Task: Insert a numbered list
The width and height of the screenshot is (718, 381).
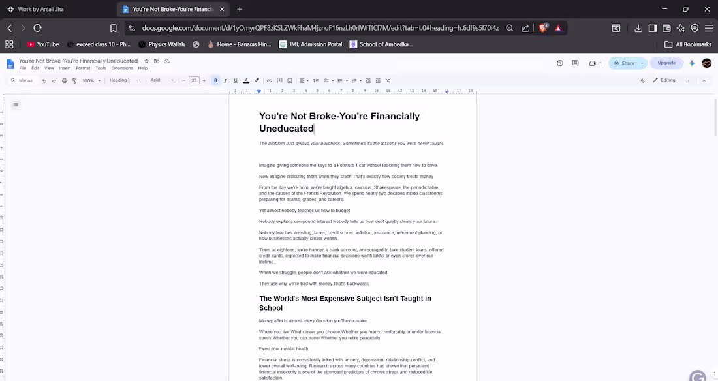Action: point(354,81)
